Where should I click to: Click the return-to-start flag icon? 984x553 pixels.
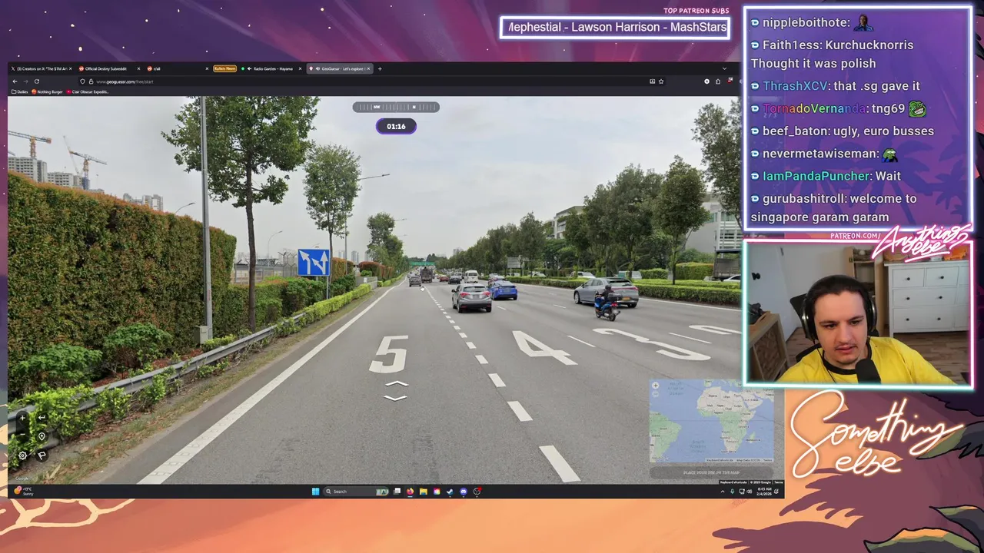click(42, 455)
